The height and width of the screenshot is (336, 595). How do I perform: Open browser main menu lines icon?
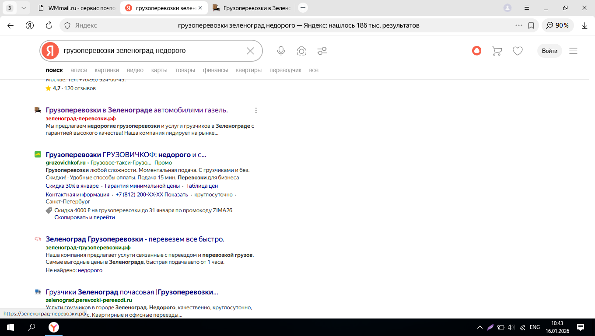[527, 8]
